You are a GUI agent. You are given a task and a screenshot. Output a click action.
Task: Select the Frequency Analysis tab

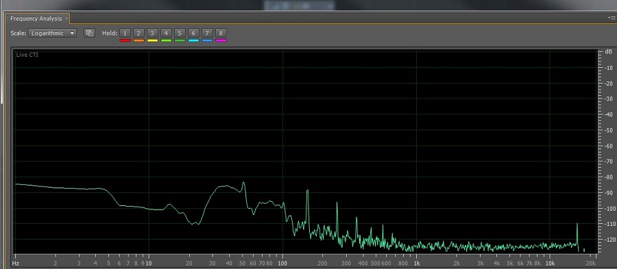tap(36, 18)
